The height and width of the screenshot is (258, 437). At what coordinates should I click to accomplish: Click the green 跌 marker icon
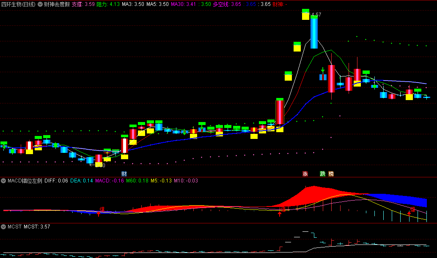322,174
